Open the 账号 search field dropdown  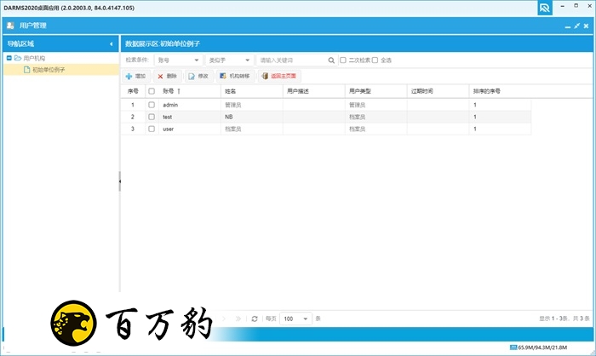tap(177, 60)
